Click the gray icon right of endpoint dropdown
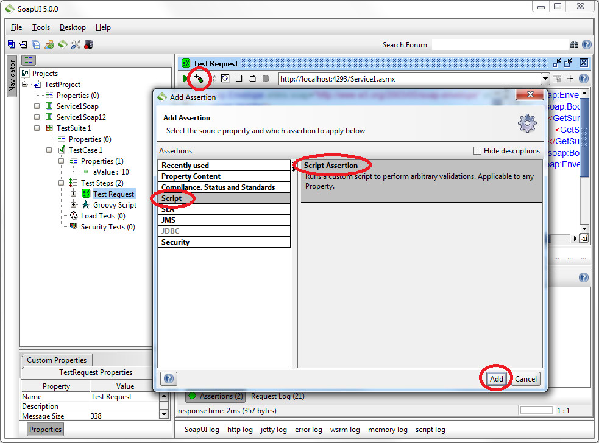Viewport: 599px width, 443px height. point(558,78)
